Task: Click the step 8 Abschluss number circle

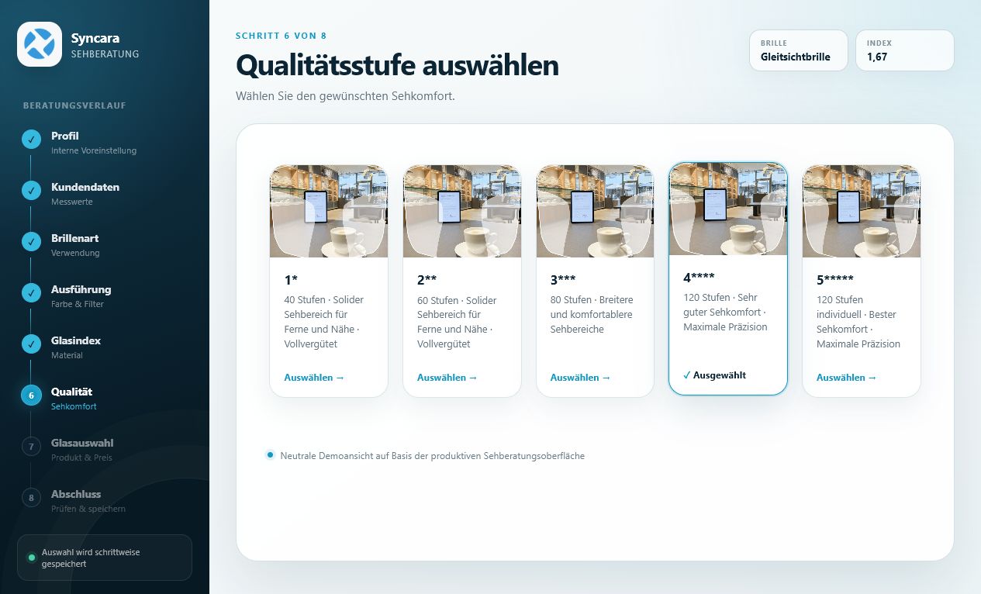Action: [x=31, y=498]
